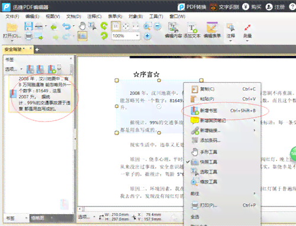Open 选项 dropdown in the bookmarks panel
Image resolution: width=296 pixels, height=226 pixels.
pyautogui.click(x=14, y=69)
